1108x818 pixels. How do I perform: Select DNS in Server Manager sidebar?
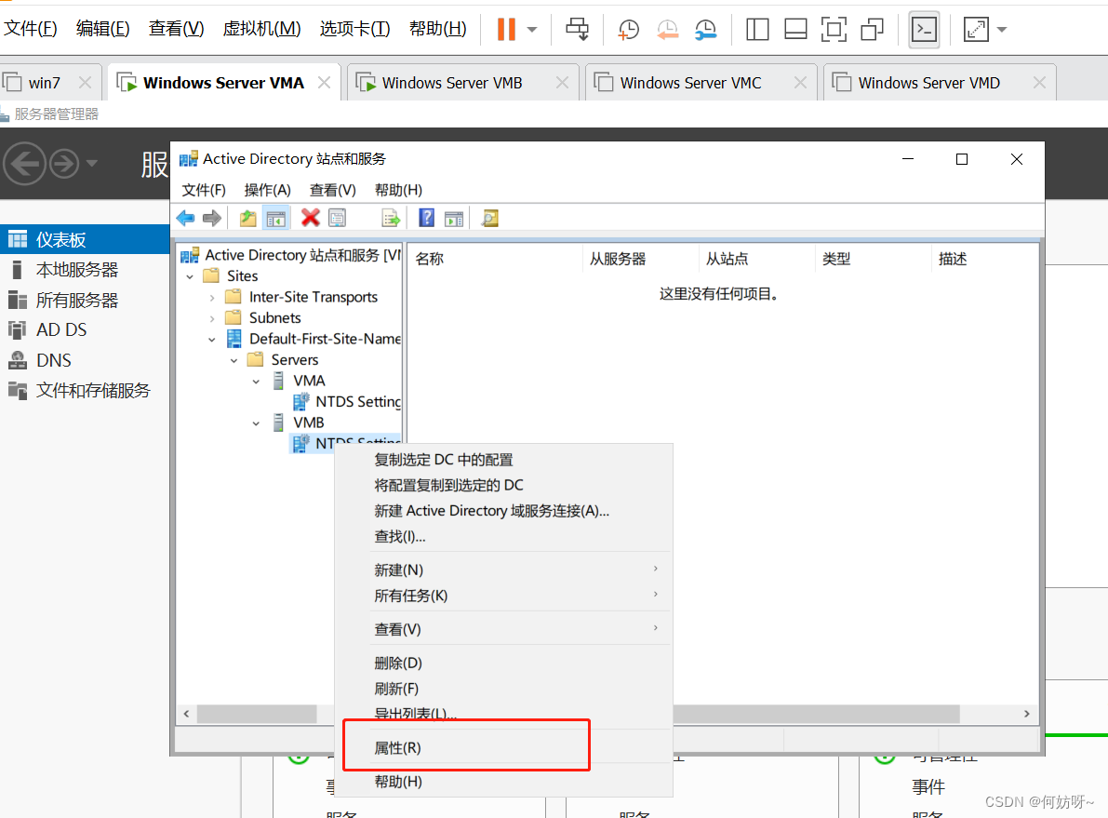(x=54, y=360)
